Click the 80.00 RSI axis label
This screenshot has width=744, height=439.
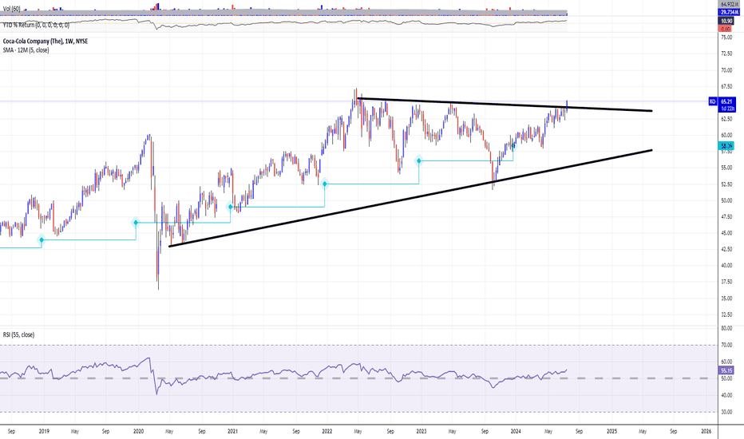pyautogui.click(x=726, y=328)
